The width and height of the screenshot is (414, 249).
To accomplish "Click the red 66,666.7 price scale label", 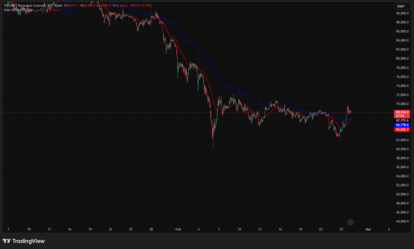I will tap(402, 129).
